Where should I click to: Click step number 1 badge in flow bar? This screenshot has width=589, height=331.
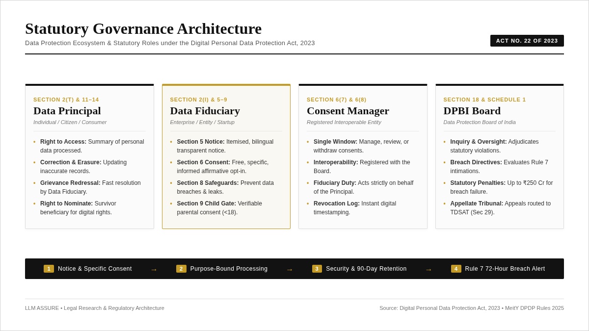[49, 269]
